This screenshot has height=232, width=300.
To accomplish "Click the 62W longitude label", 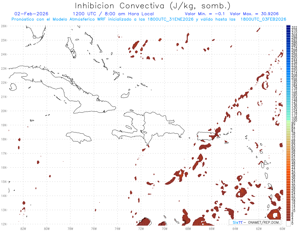I will (259, 228).
